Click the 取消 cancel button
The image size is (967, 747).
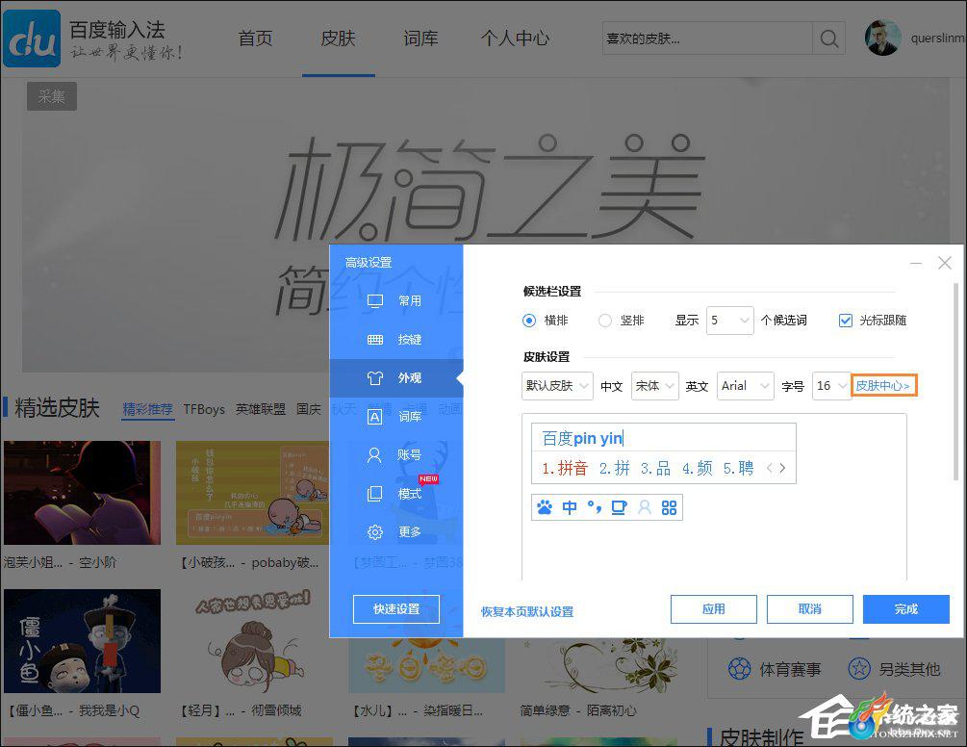(810, 608)
